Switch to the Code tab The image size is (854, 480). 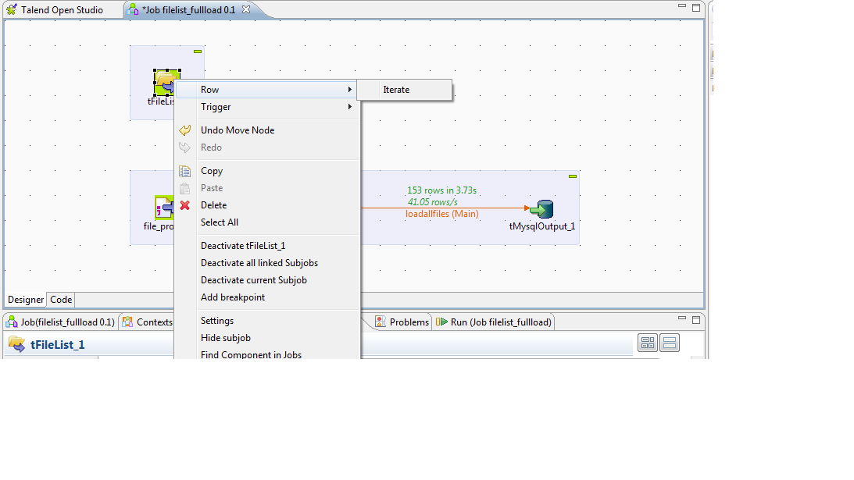[x=61, y=300]
